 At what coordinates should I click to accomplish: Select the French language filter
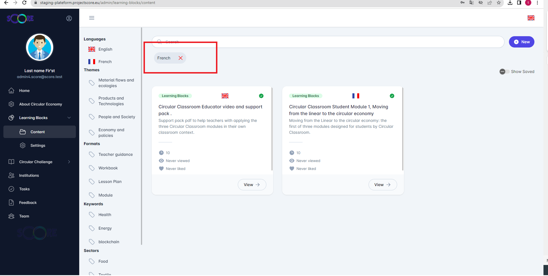(x=105, y=62)
